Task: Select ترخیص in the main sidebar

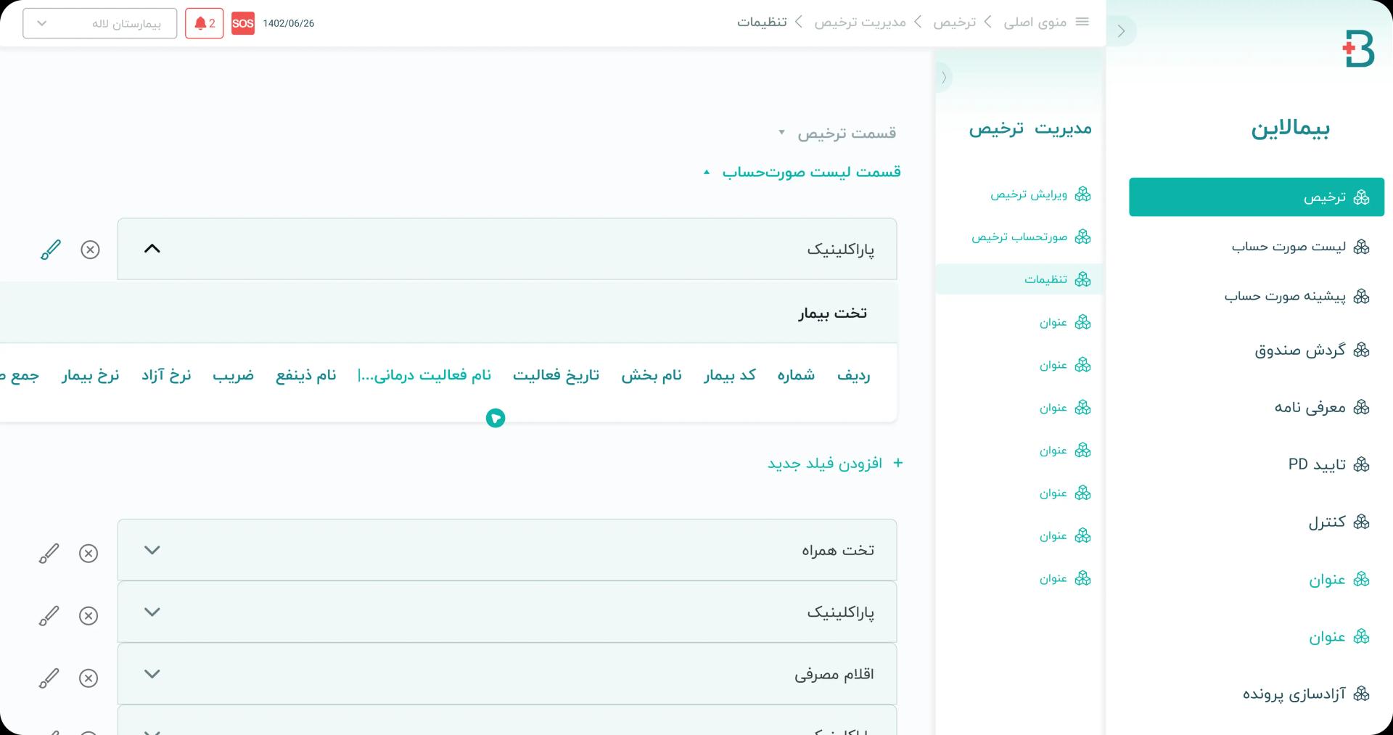Action: [1256, 197]
